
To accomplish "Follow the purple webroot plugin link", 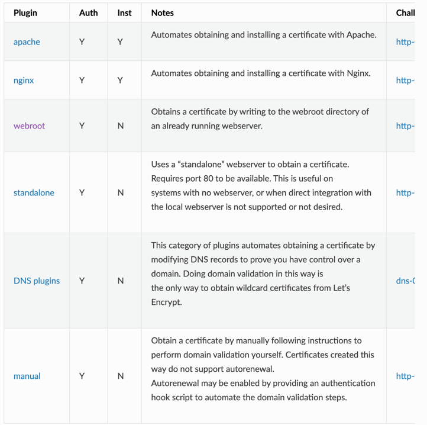I will point(29,125).
